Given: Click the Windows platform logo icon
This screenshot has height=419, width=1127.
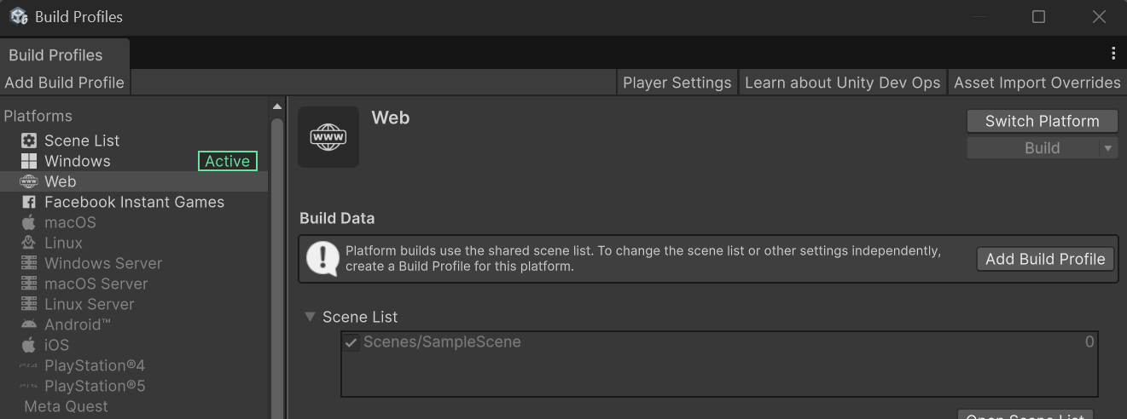Looking at the screenshot, I should (x=29, y=161).
